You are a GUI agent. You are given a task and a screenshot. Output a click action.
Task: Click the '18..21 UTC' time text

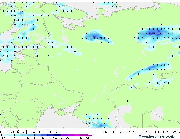click(x=150, y=132)
